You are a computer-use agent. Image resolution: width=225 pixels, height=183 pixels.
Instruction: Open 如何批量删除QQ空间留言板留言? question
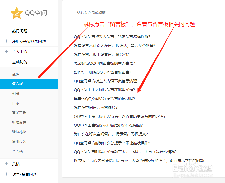(102, 72)
